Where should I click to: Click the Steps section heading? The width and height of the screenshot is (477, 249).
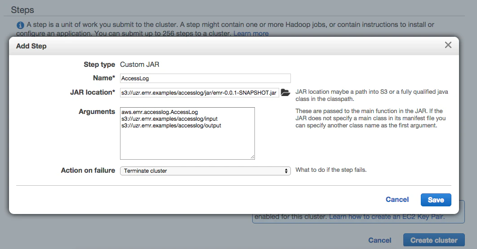coord(22,10)
